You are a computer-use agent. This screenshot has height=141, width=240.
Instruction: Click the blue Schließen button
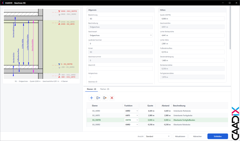[x=218, y=136]
